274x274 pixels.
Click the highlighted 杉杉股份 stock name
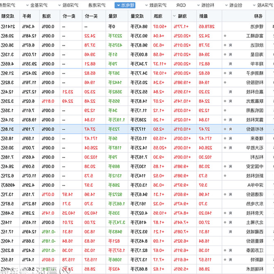click(255, 129)
